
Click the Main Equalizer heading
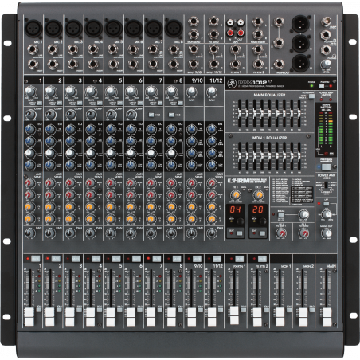[269, 95]
